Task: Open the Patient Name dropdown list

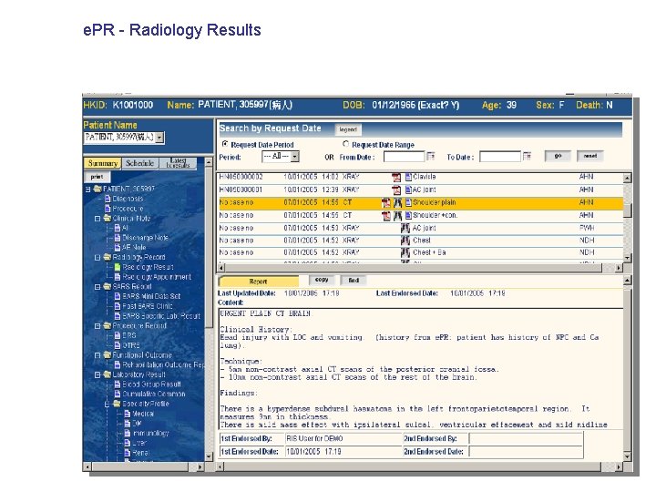Action: click(x=159, y=138)
